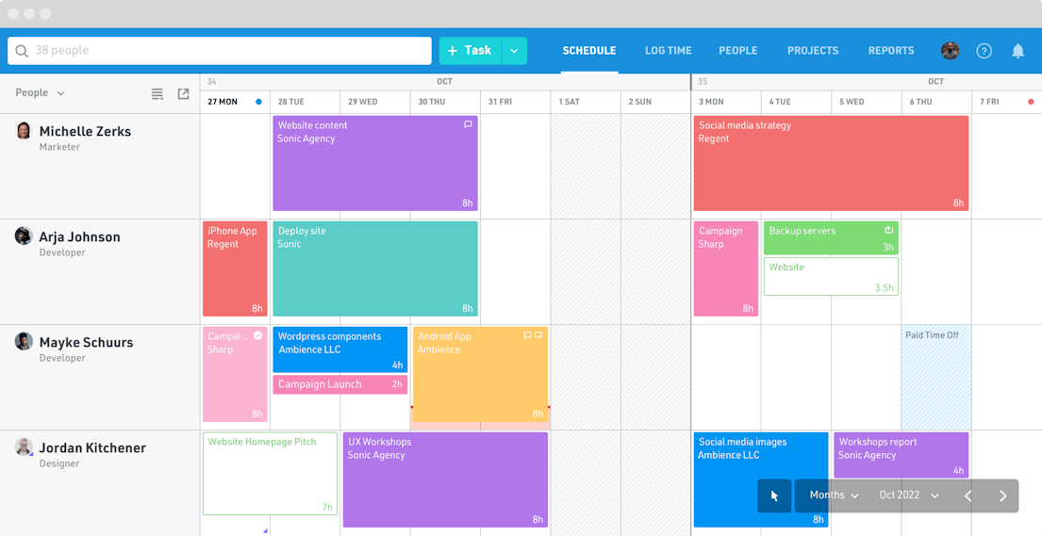Click the add Task button
Viewport: 1042px width, 536px height.
click(x=470, y=51)
